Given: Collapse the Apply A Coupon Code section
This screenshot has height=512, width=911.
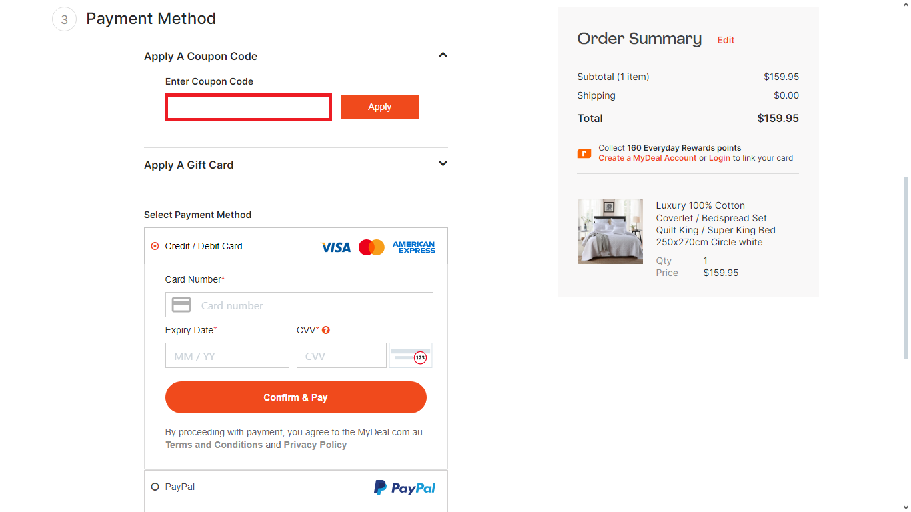Looking at the screenshot, I should 443,55.
